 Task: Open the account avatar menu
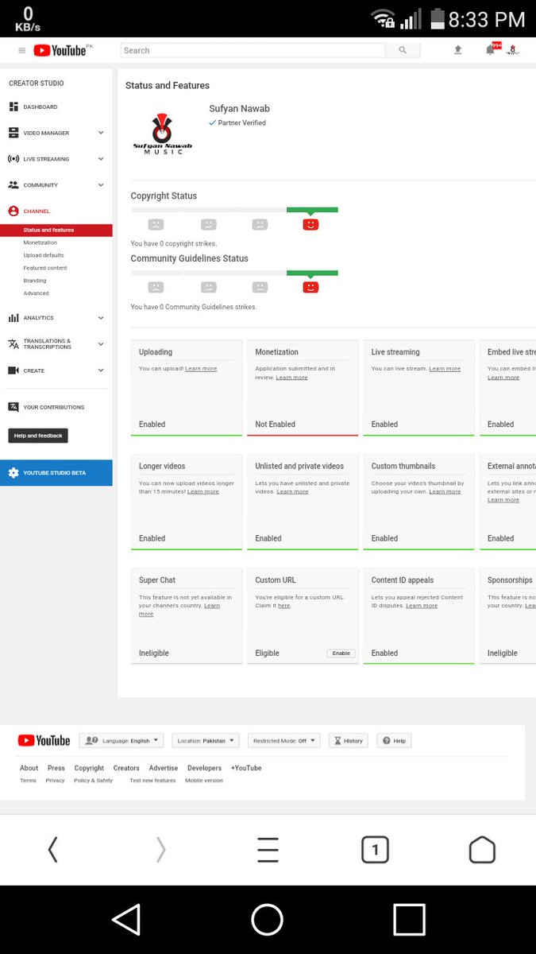[x=513, y=49]
